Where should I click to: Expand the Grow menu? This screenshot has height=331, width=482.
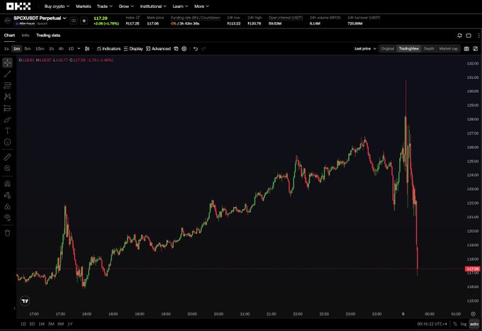click(x=126, y=6)
